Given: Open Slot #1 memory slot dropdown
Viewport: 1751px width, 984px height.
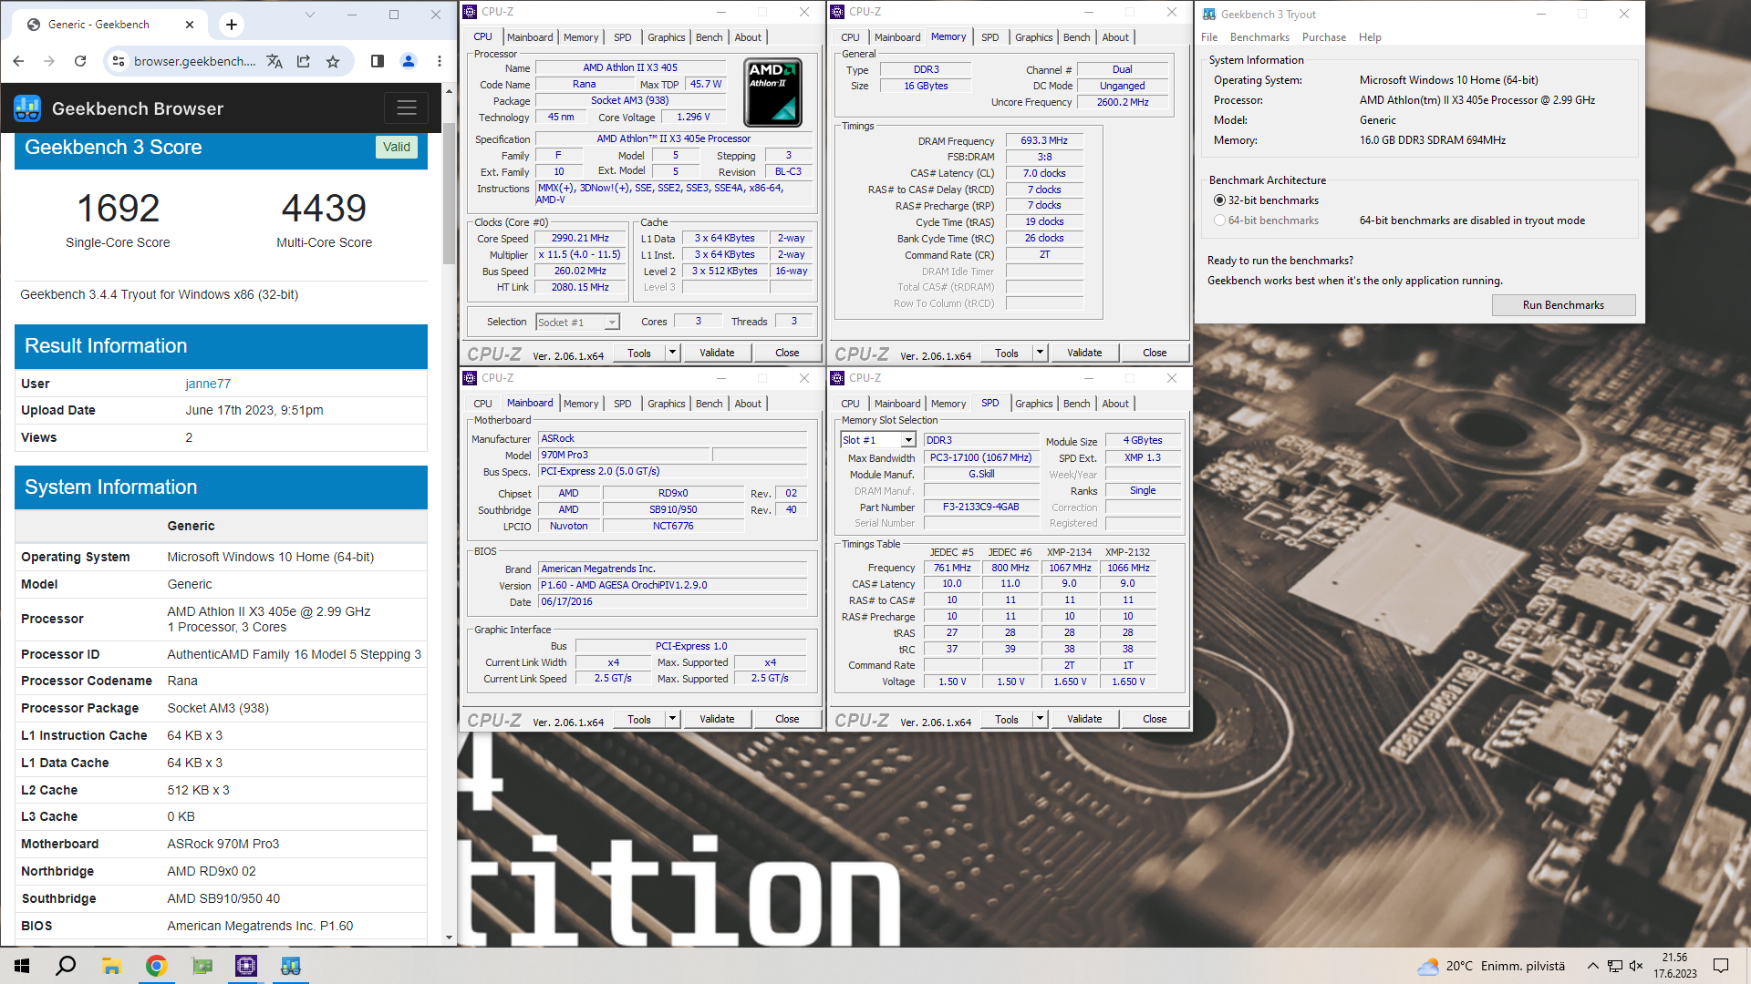Looking at the screenshot, I should click(x=908, y=440).
